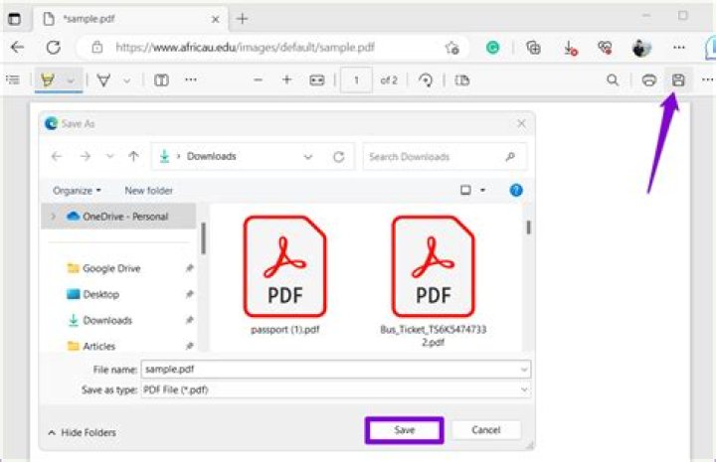The width and height of the screenshot is (716, 462).
Task: Open the Organize menu
Action: [x=76, y=190]
